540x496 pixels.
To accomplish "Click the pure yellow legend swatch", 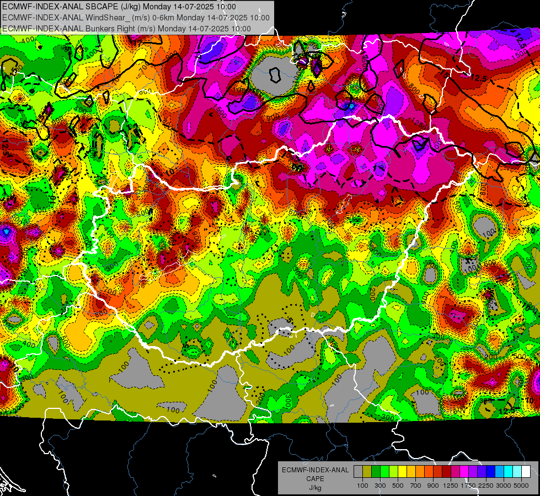I will tap(402, 471).
